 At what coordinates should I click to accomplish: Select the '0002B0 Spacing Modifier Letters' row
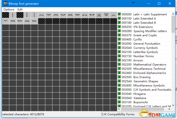[x=144, y=31]
